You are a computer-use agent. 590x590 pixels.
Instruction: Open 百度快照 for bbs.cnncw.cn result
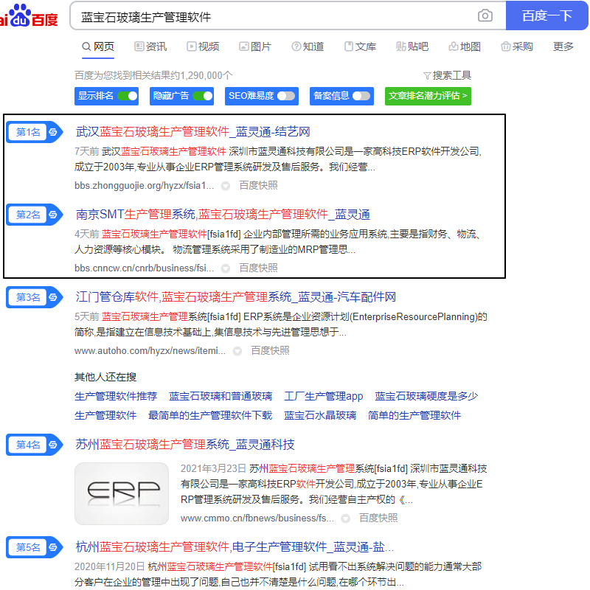(259, 268)
